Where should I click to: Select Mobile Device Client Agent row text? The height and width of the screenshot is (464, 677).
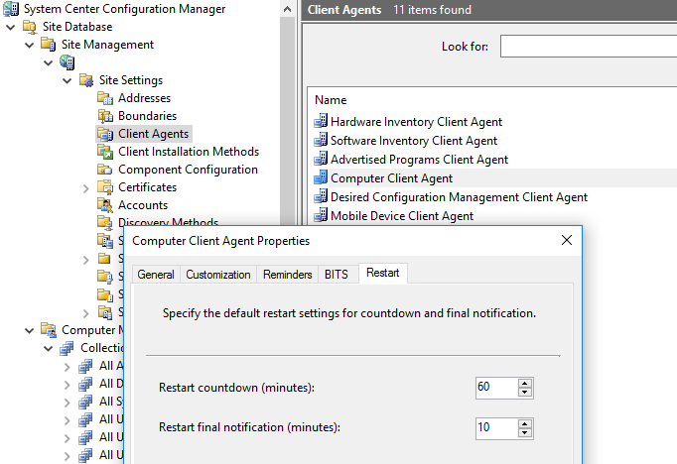[x=402, y=215]
